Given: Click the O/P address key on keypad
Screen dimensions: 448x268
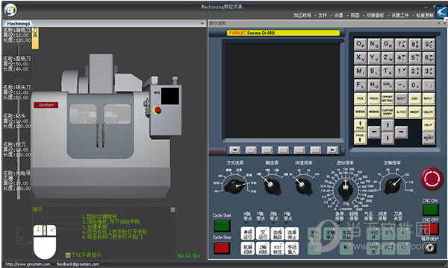Looking at the screenshot, I should 360,45.
